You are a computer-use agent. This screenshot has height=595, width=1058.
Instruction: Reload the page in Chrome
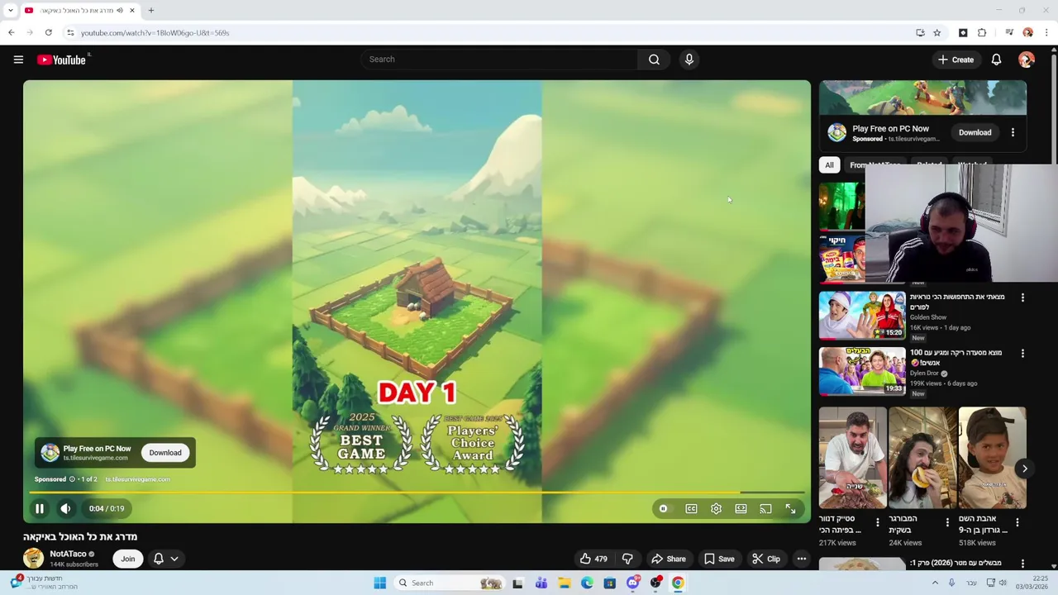click(x=49, y=33)
